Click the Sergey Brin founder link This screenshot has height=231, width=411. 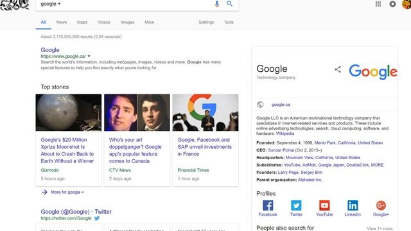click(311, 173)
